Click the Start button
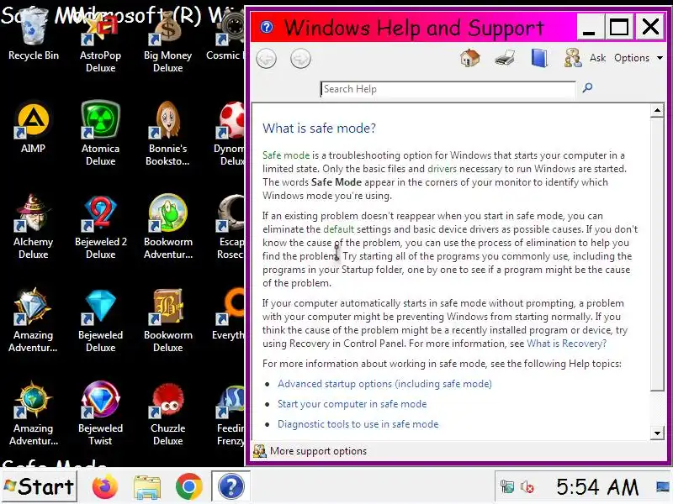Viewport: 673px width, 504px height. point(40,486)
